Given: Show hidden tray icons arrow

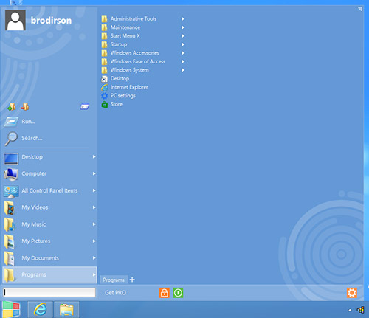Looking at the screenshot, I should (x=350, y=310).
